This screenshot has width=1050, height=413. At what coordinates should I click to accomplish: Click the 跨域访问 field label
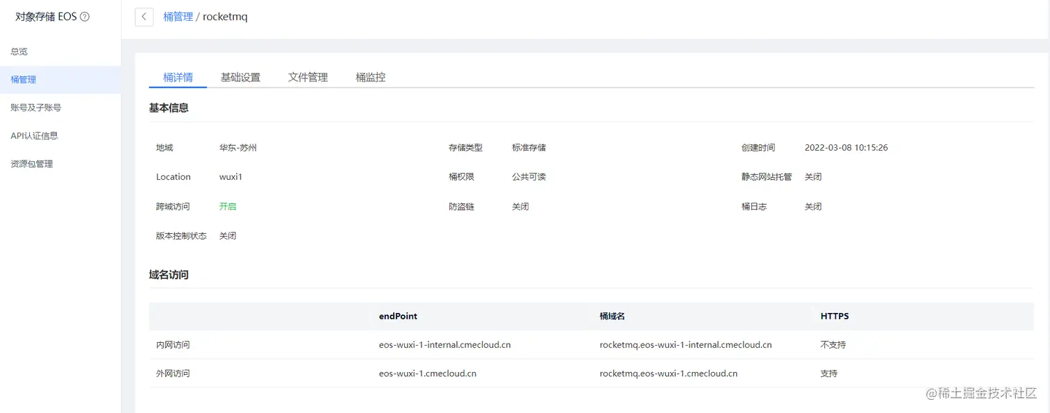pyautogui.click(x=173, y=206)
